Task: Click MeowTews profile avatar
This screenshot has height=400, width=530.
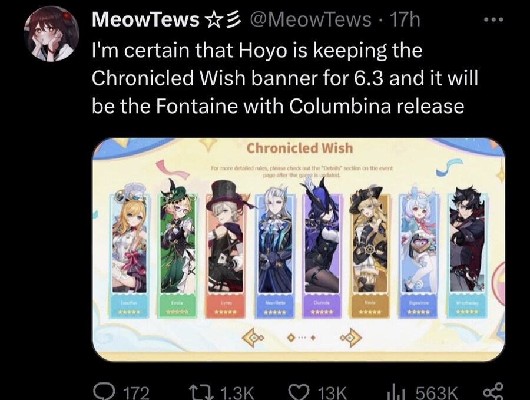Action: tap(51, 34)
